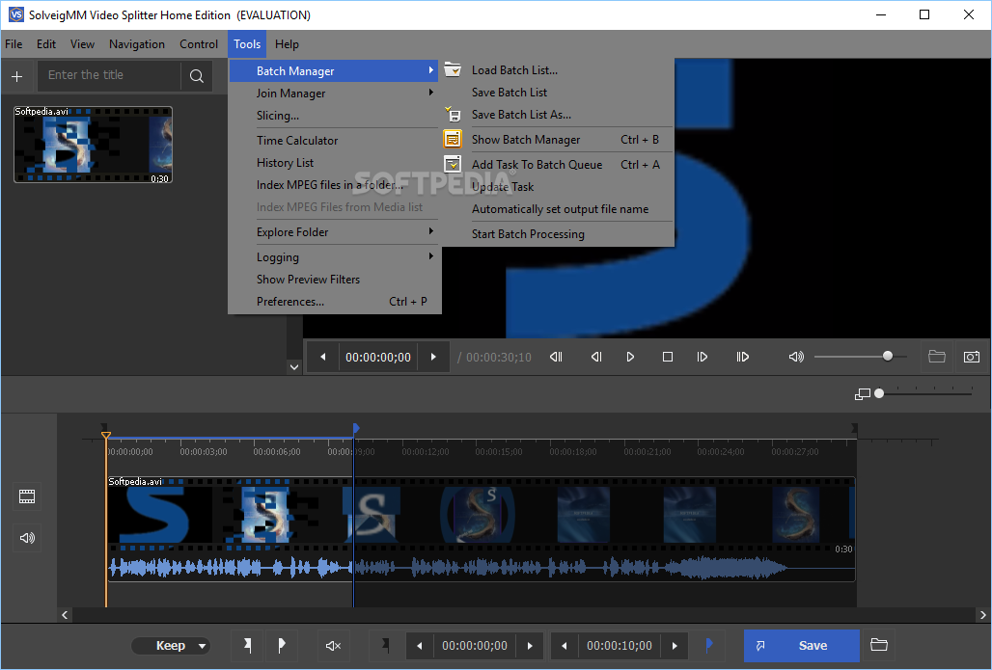This screenshot has height=670, width=992.
Task: Step back one frame in player
Action: (596, 357)
